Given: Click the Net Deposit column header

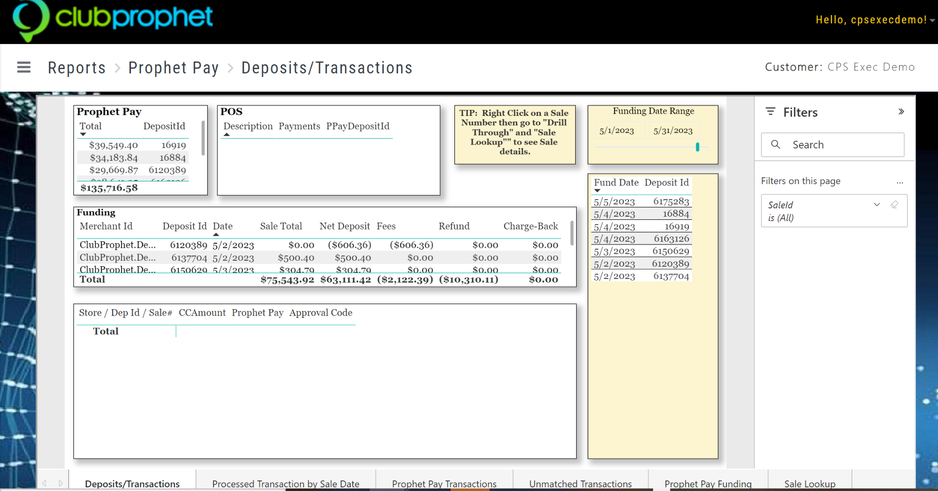Looking at the screenshot, I should click(344, 226).
